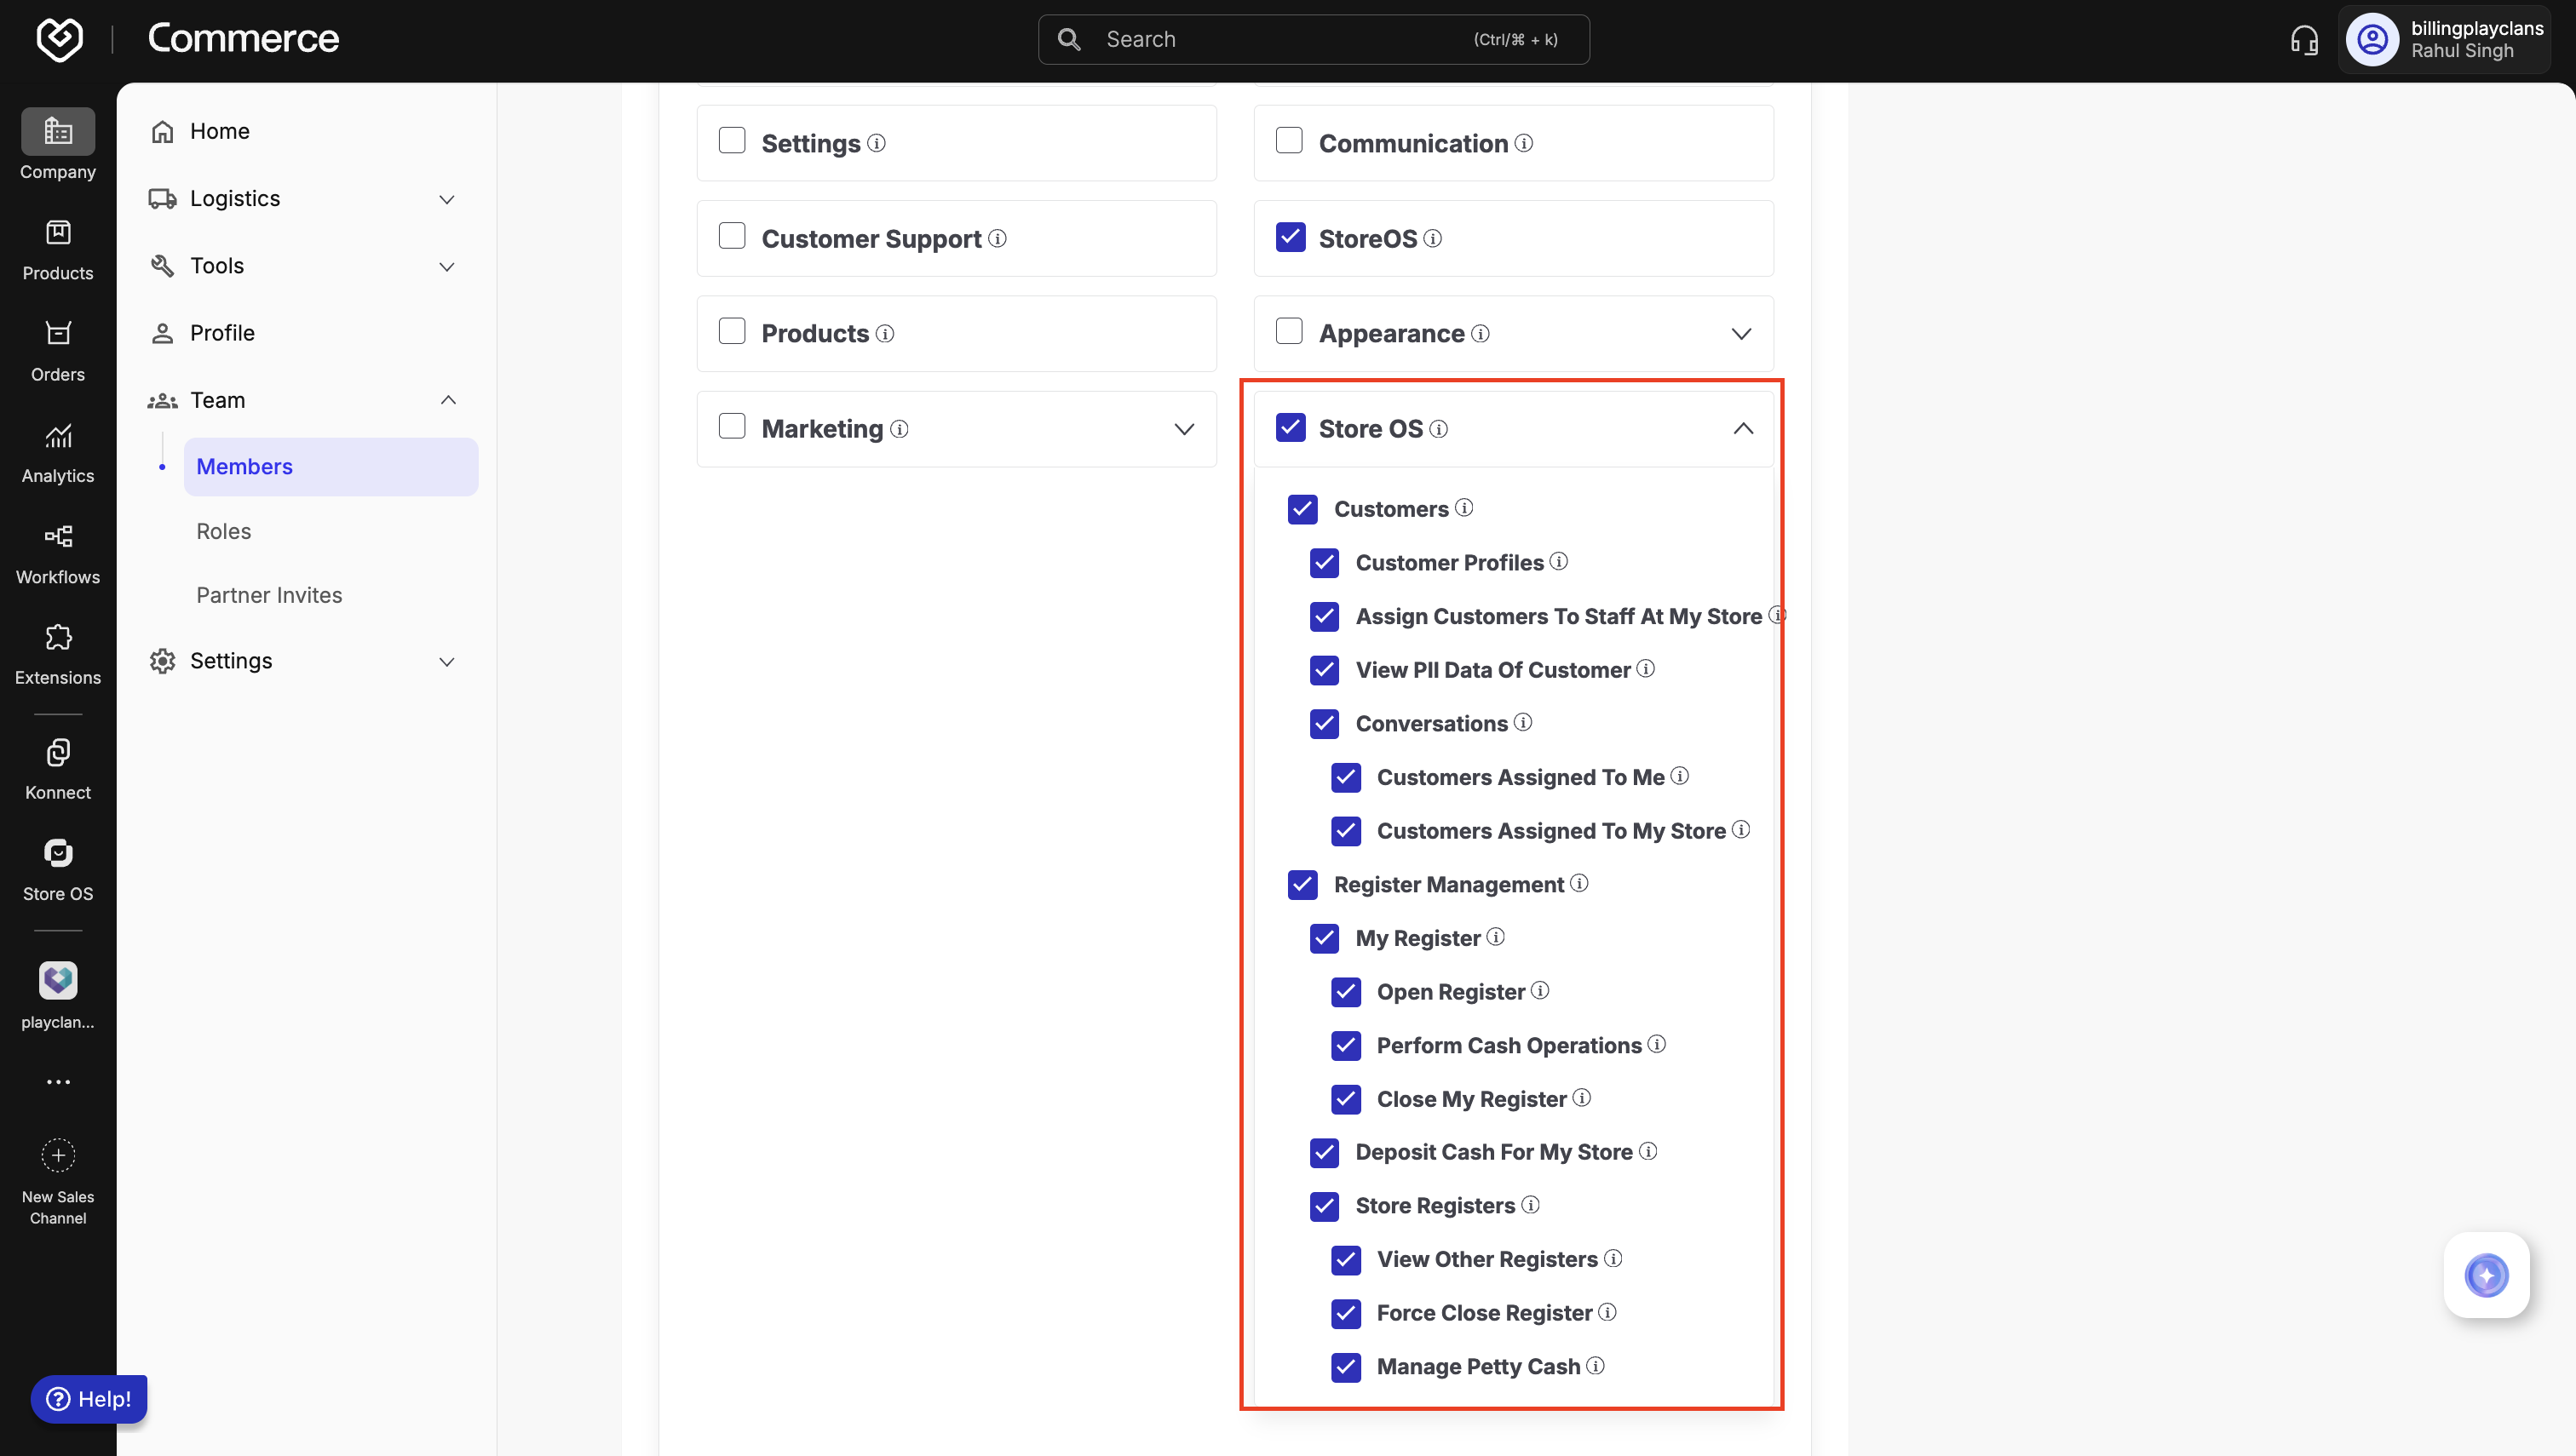
Task: Open the Konnect app icon
Action: coord(58,753)
